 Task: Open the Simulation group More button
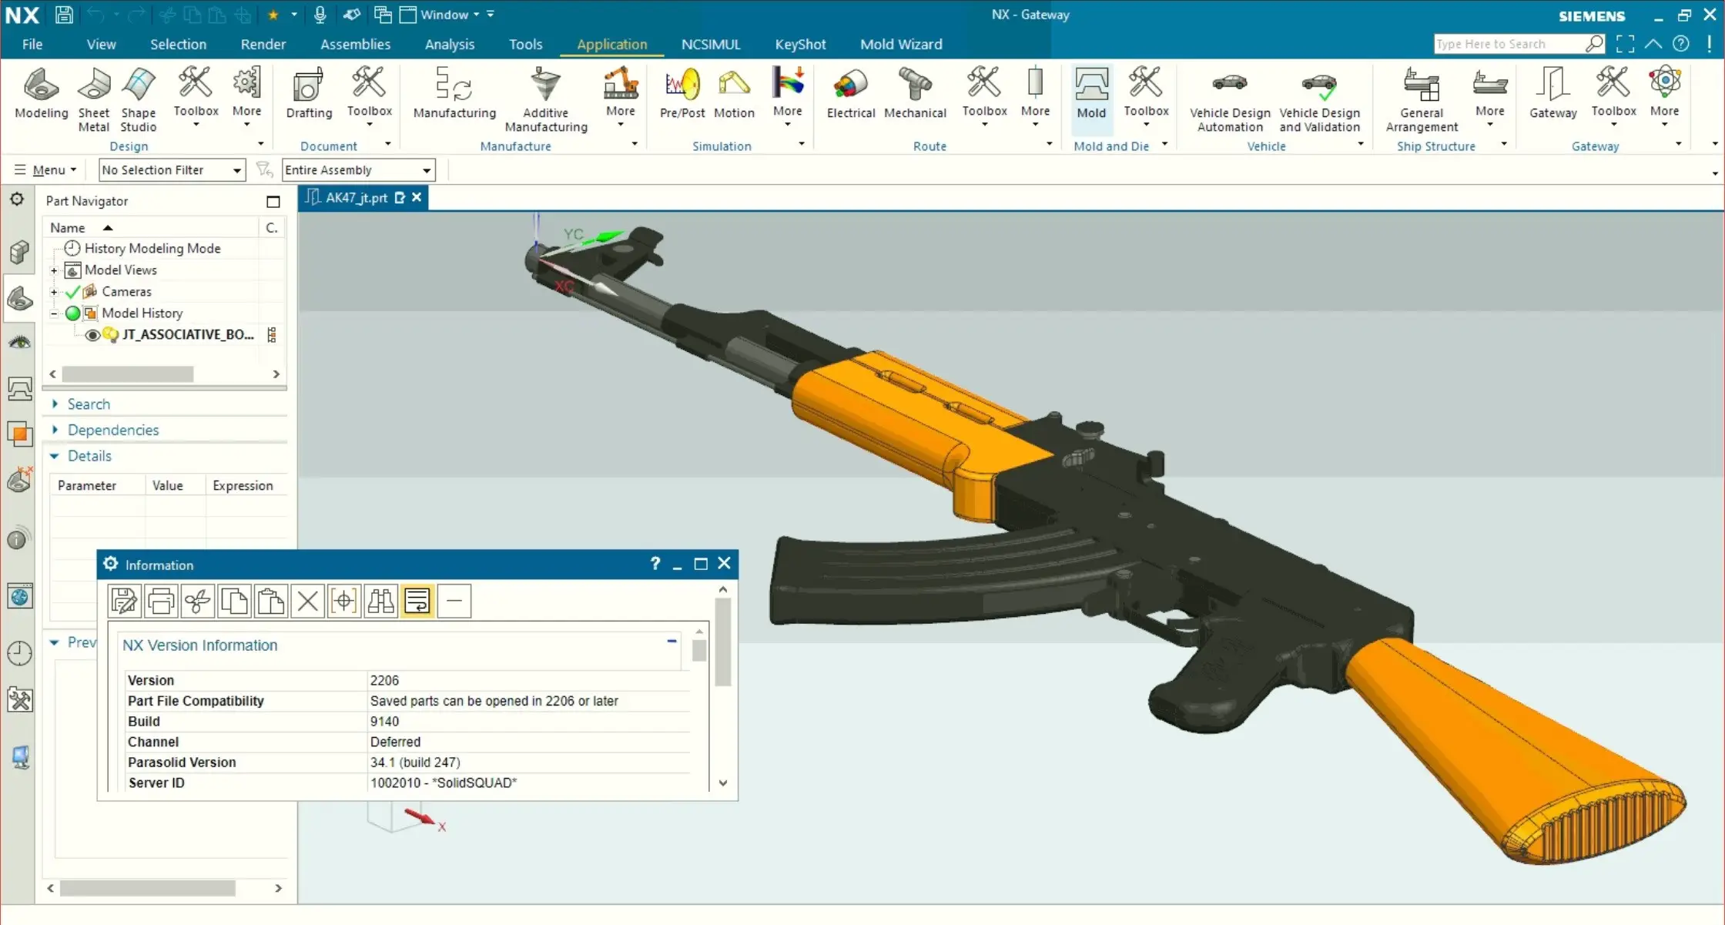pyautogui.click(x=787, y=98)
